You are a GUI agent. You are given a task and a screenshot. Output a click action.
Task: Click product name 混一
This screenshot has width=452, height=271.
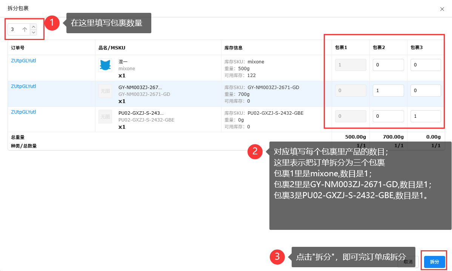click(x=123, y=62)
